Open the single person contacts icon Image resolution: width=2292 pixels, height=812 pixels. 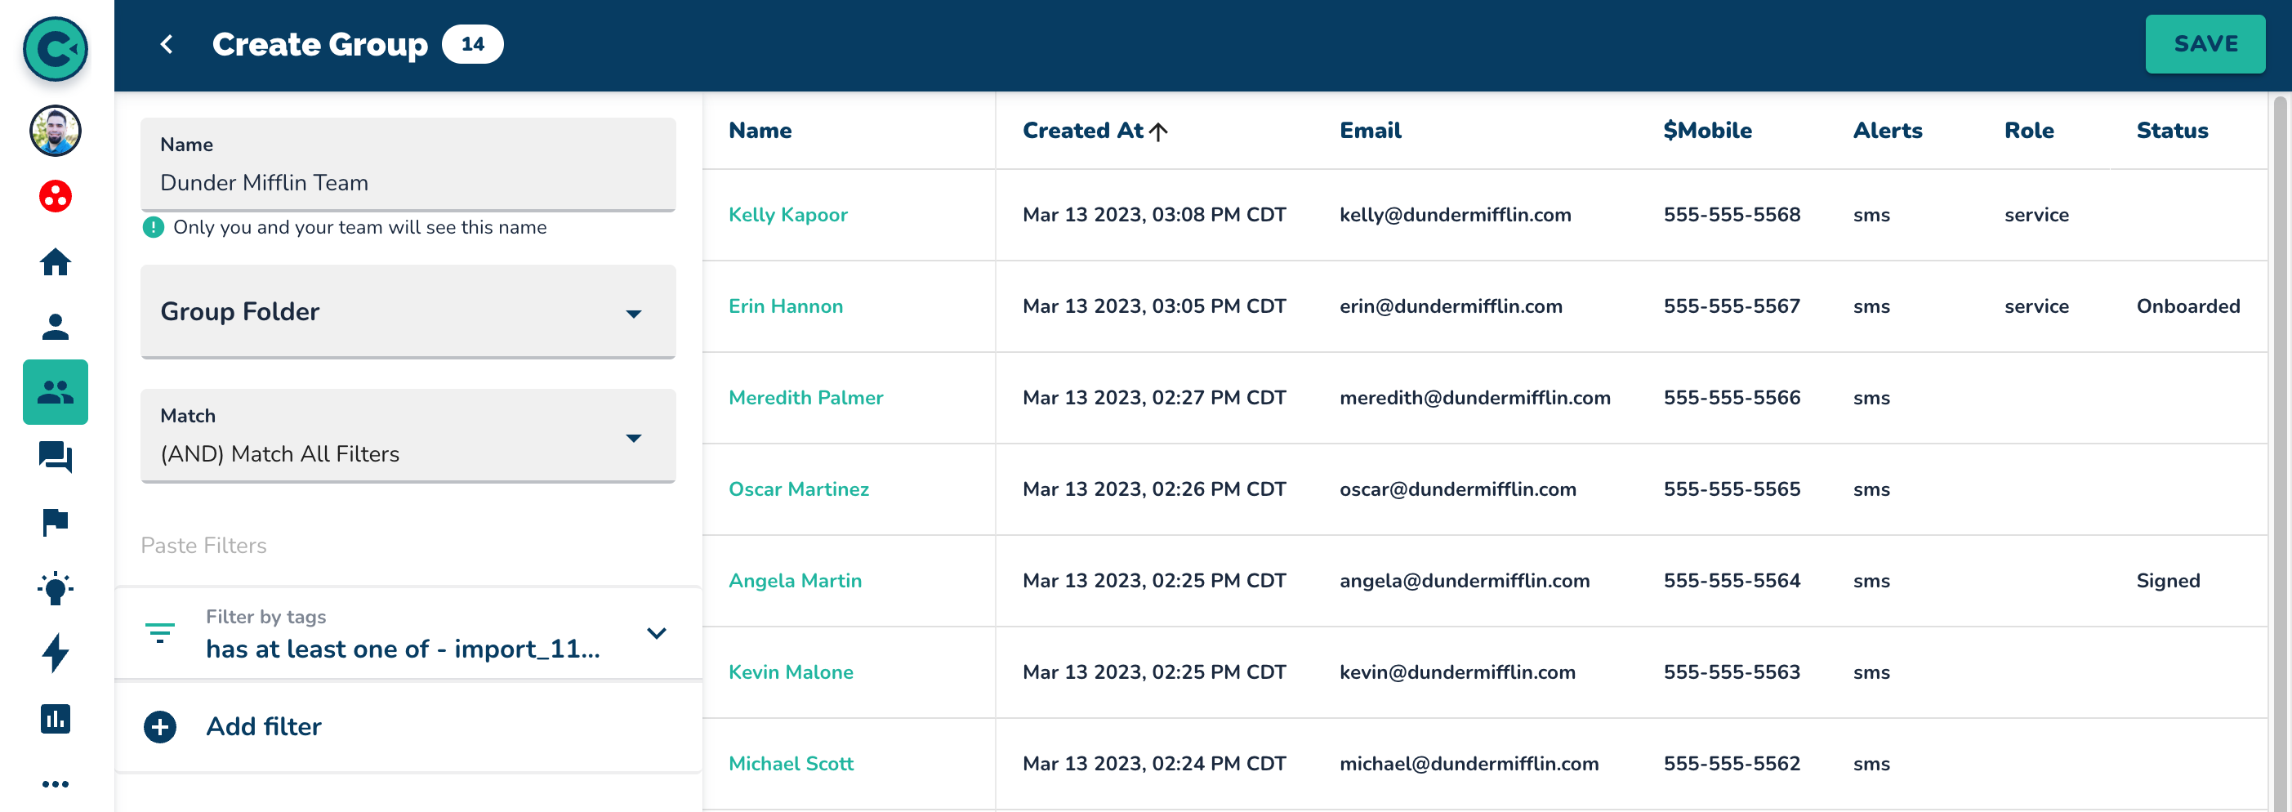56,327
